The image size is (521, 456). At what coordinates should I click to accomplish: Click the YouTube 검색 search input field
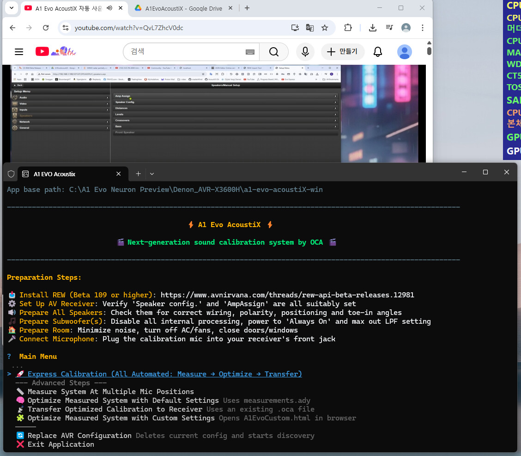coord(185,52)
